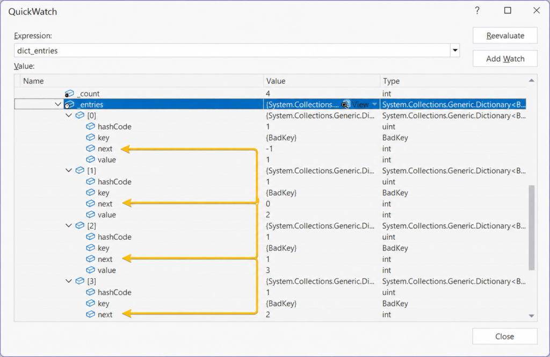Select the next value 0 of entry [1]

pyautogui.click(x=268, y=204)
